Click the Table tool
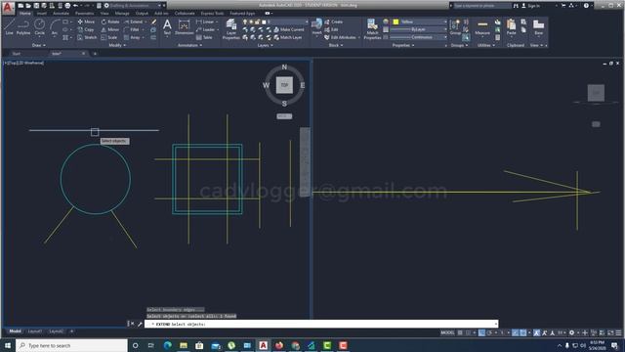The height and width of the screenshot is (352, 625). point(204,37)
